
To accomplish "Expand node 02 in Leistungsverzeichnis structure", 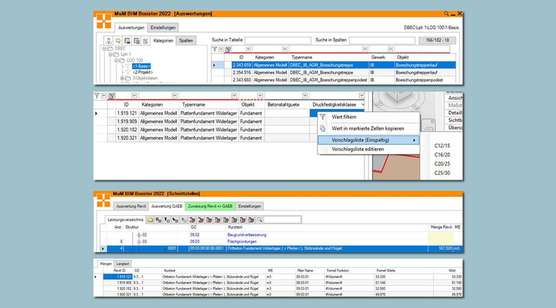I will pyautogui.click(x=139, y=235).
